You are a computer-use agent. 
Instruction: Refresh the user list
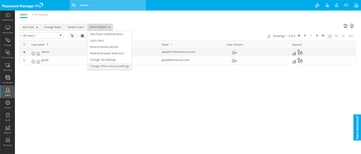coord(269,36)
